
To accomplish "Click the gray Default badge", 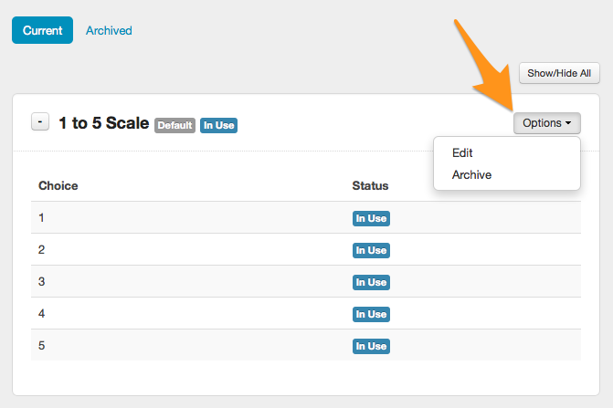I will point(174,125).
